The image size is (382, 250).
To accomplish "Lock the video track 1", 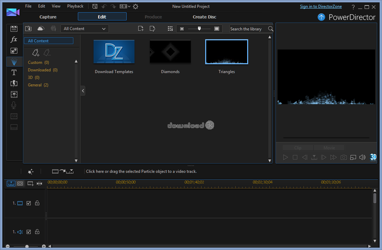I will [x=37, y=203].
